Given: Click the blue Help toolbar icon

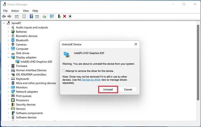Looking at the screenshot, I should (31, 16).
